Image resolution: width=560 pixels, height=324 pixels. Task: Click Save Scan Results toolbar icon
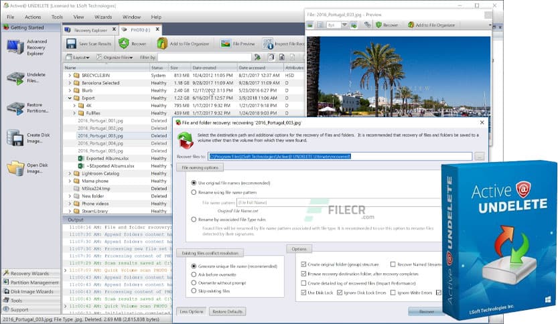(72, 44)
